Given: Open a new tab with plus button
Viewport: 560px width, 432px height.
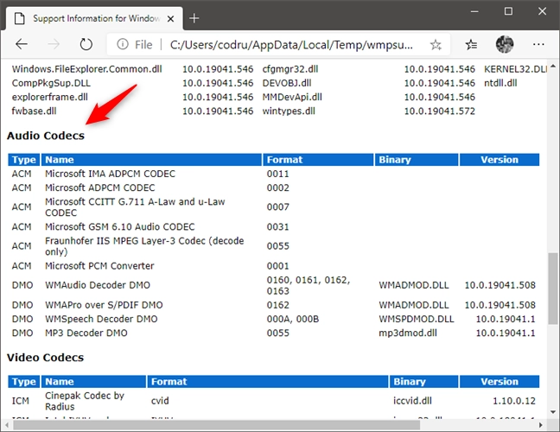Looking at the screenshot, I should pos(194,18).
